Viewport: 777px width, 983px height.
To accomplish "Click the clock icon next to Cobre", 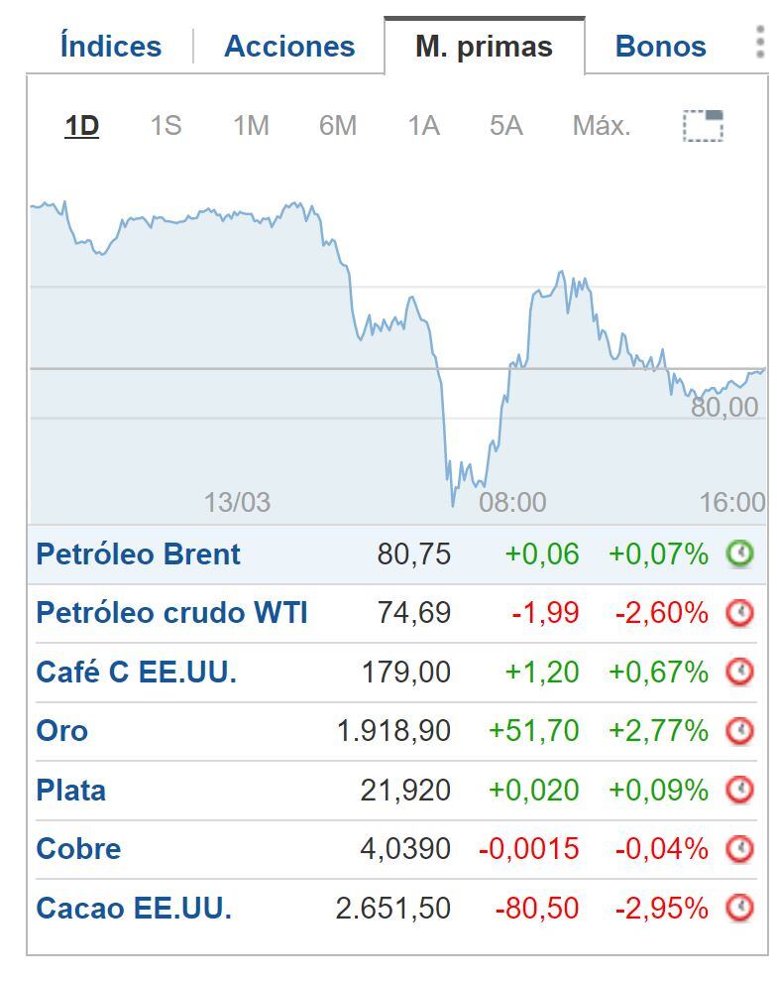I will [x=741, y=849].
